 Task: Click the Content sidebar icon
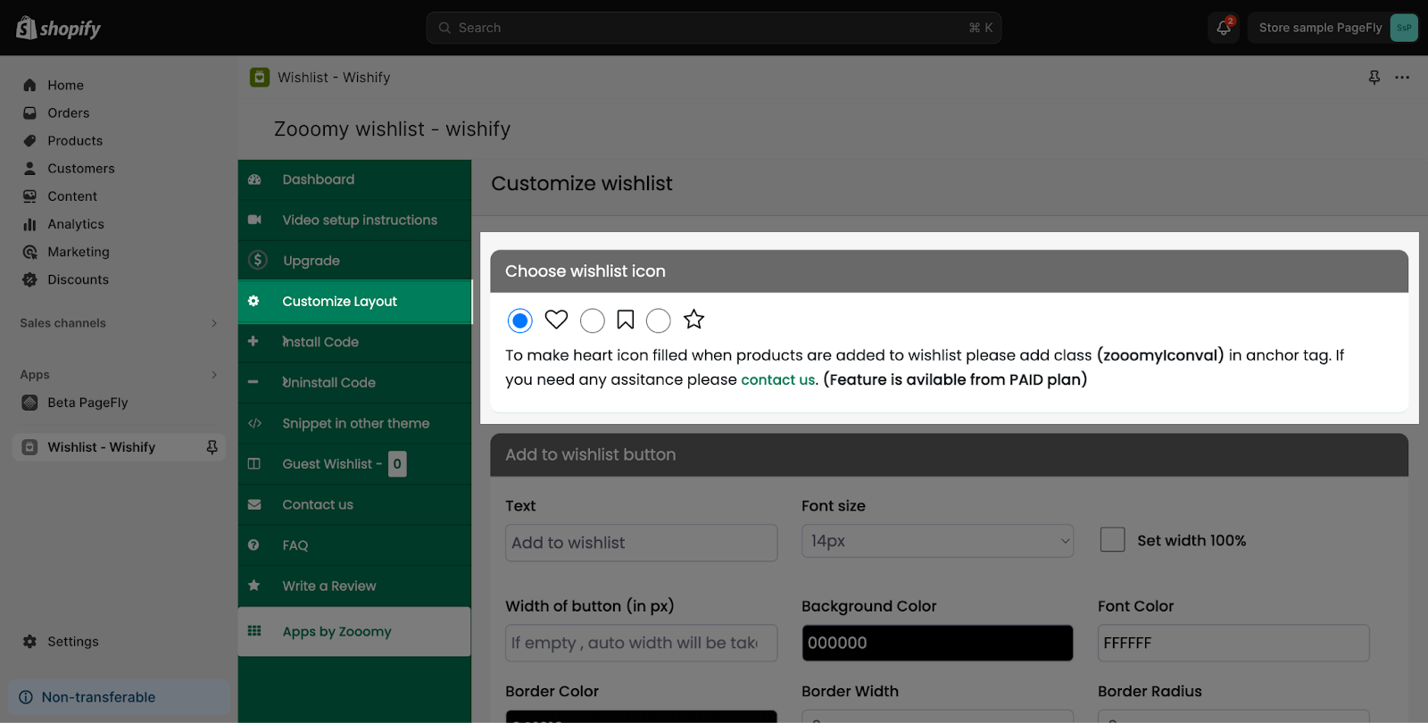(x=29, y=195)
